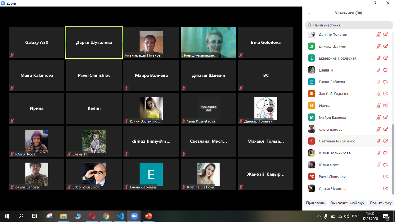Click camera-off icon for Елена И
The height and width of the screenshot is (222, 395).
tap(386, 70)
